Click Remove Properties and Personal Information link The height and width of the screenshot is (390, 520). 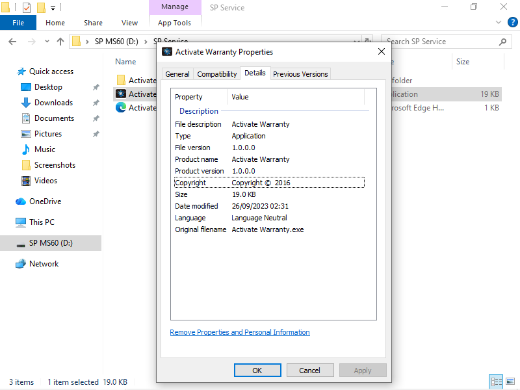point(240,332)
